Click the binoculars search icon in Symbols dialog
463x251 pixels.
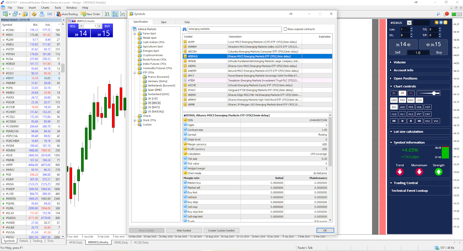pyautogui.click(x=185, y=29)
